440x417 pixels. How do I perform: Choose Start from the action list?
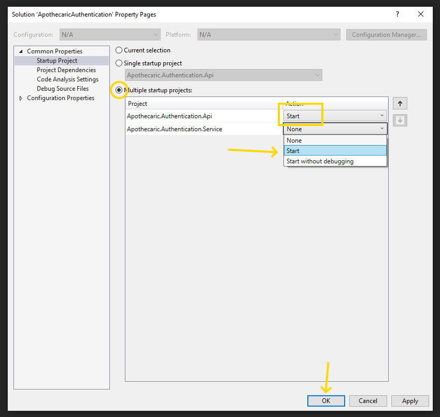(335, 151)
